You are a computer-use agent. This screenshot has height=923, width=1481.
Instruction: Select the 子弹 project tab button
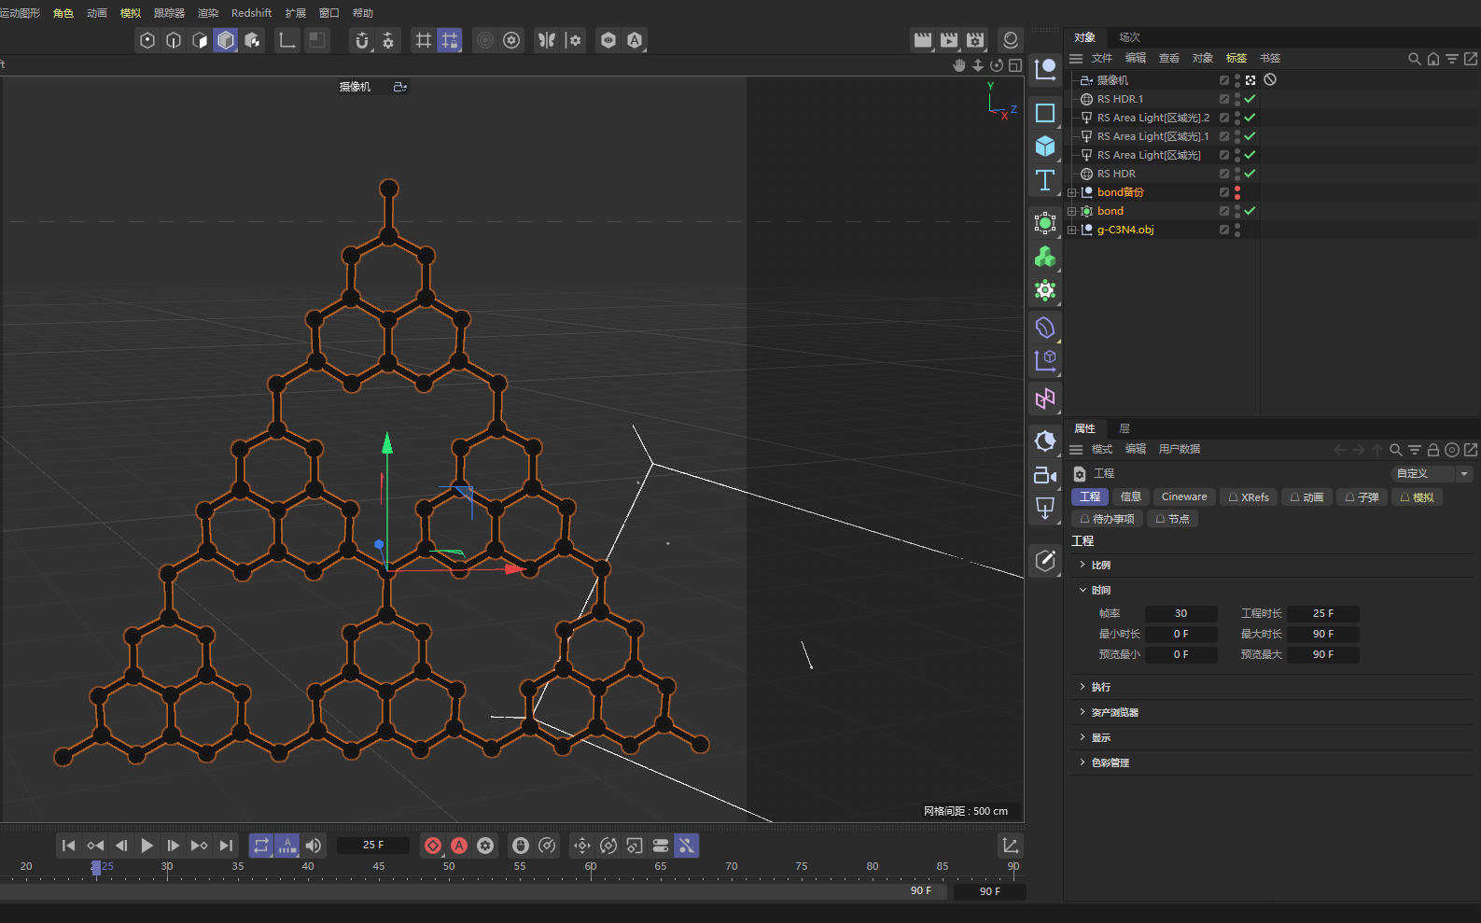1362,497
